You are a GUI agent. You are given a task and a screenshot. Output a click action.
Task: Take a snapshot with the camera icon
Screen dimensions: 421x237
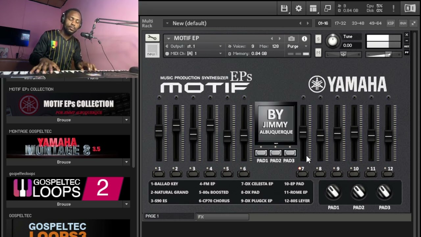[291, 39]
